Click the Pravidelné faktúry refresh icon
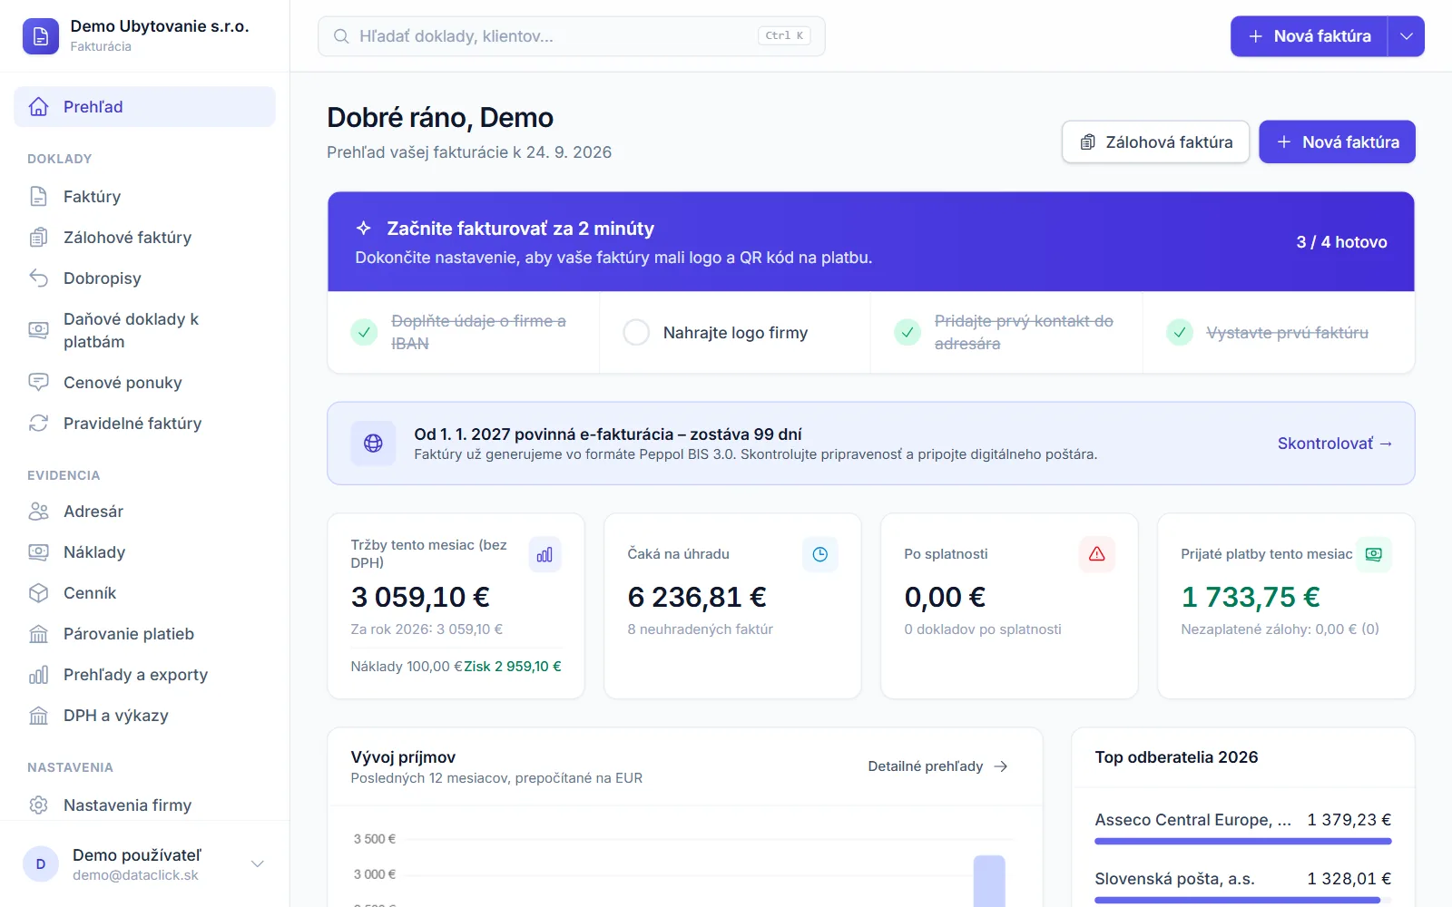 pos(38,424)
